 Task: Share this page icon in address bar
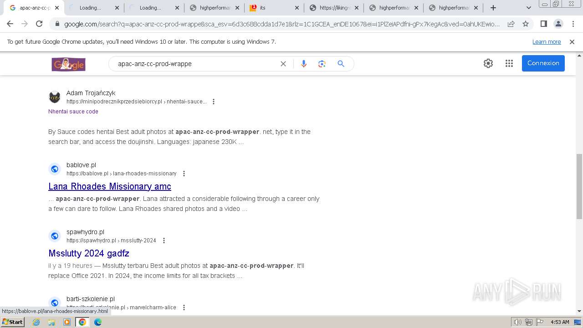tap(511, 24)
